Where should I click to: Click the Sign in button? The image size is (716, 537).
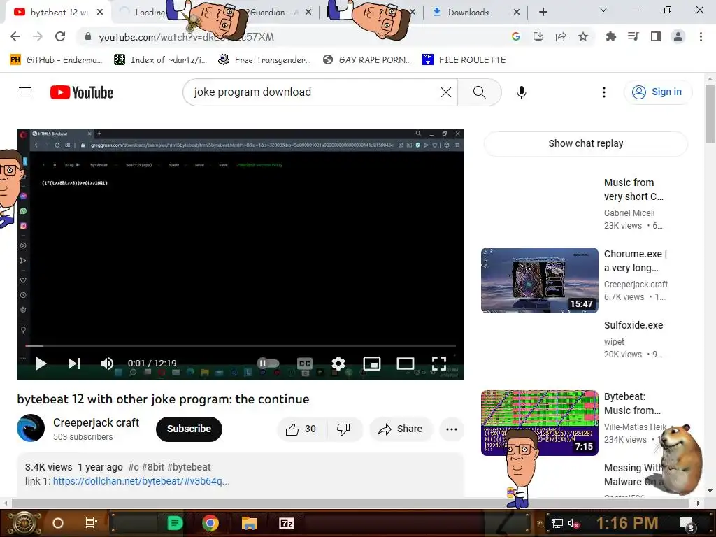click(x=657, y=92)
